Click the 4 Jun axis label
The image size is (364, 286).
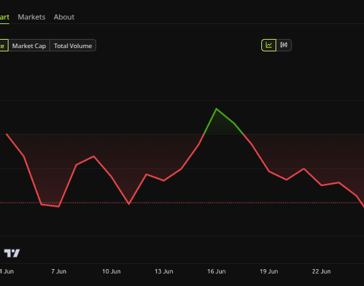point(6,272)
